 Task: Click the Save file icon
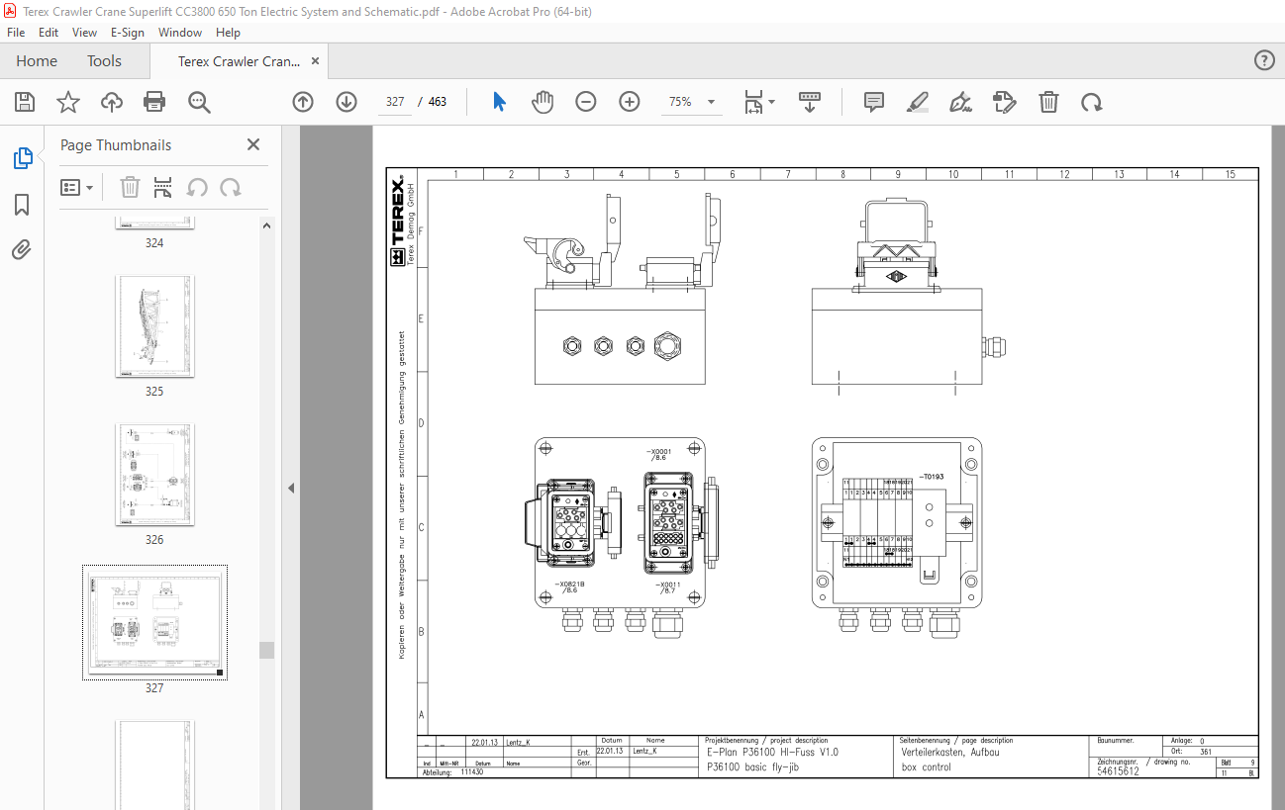click(25, 102)
